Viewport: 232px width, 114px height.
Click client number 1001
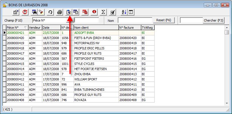(65, 64)
